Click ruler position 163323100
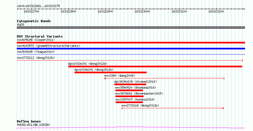The height and width of the screenshot is (131, 253). pos(179,11)
